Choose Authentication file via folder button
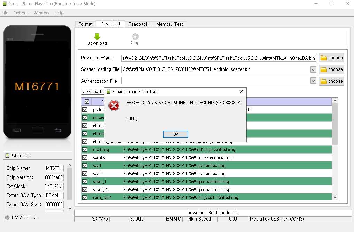 coord(331,81)
